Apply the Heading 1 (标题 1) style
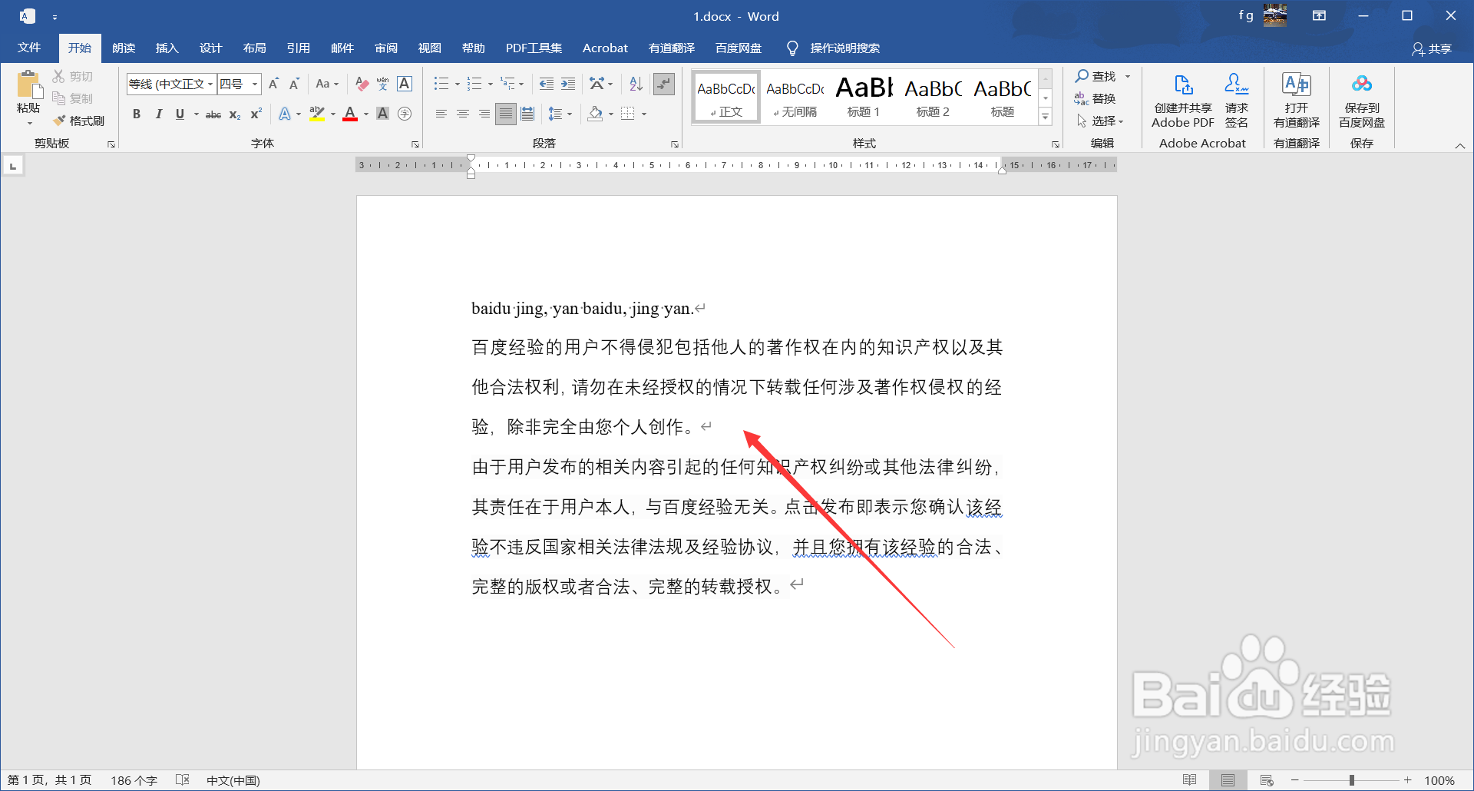1474x791 pixels. (x=864, y=96)
